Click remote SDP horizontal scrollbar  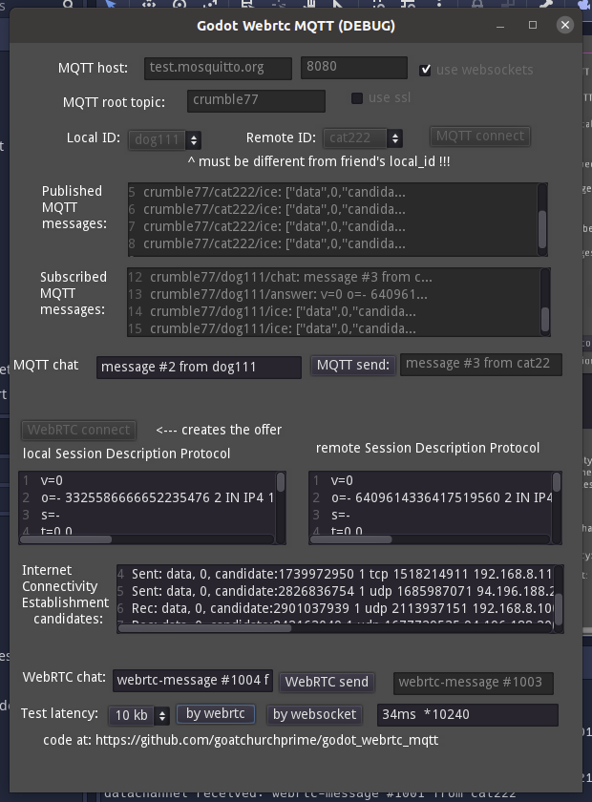click(x=431, y=539)
